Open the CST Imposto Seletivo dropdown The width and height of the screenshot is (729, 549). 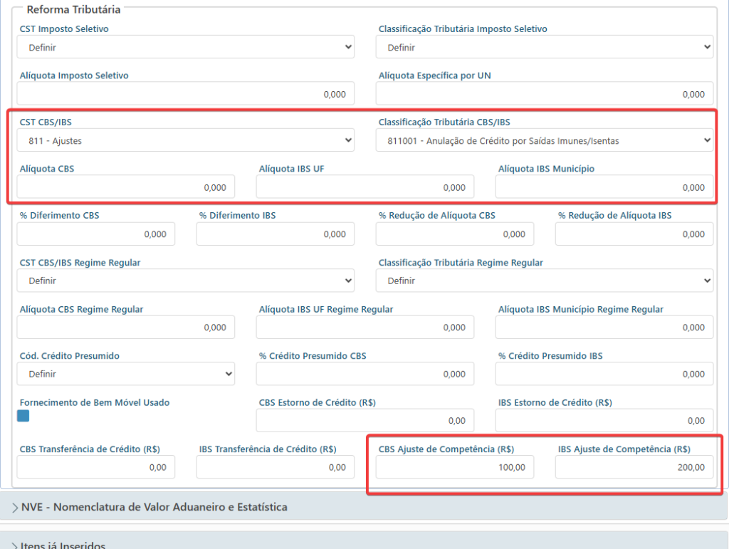tap(186, 47)
